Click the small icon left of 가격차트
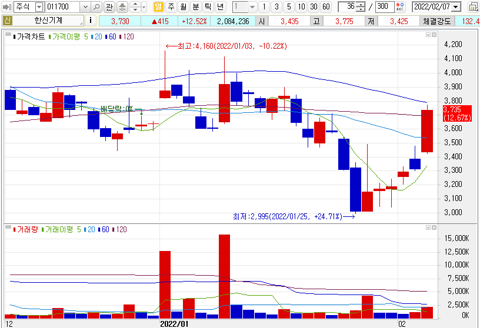 click(x=8, y=34)
